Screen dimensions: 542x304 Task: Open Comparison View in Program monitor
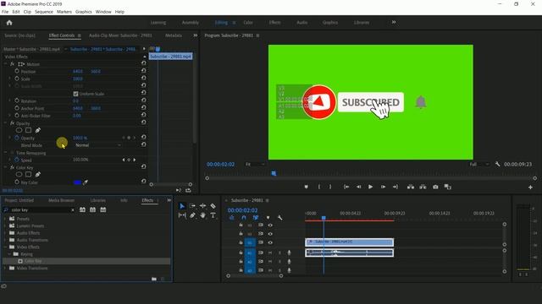[448, 187]
